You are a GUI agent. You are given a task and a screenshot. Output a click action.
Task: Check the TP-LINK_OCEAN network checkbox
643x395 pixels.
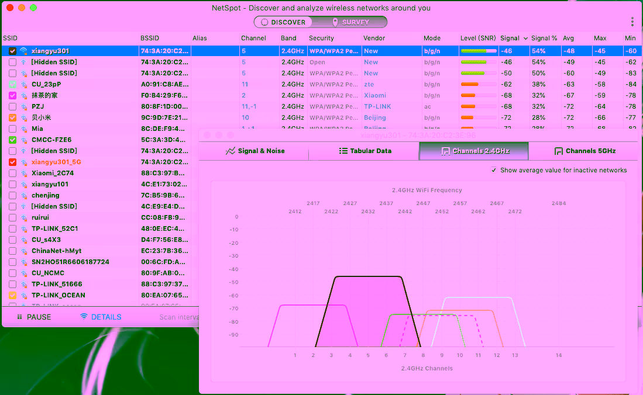tap(13, 295)
